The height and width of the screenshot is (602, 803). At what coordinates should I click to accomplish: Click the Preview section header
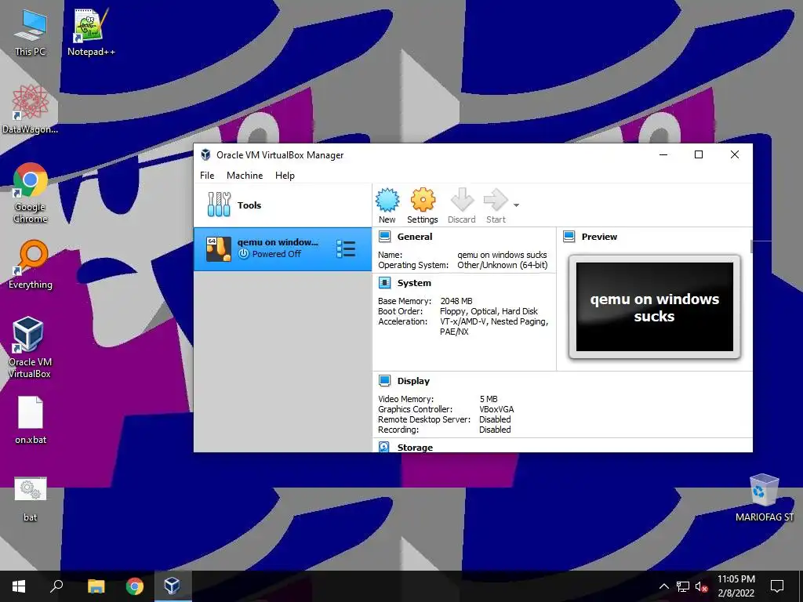click(599, 237)
